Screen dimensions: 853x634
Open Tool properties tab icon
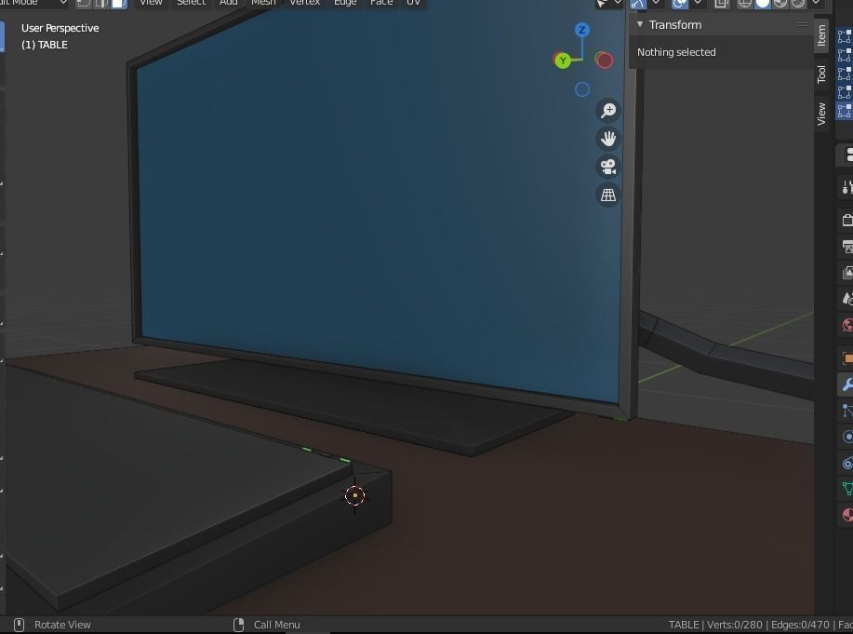(846, 187)
